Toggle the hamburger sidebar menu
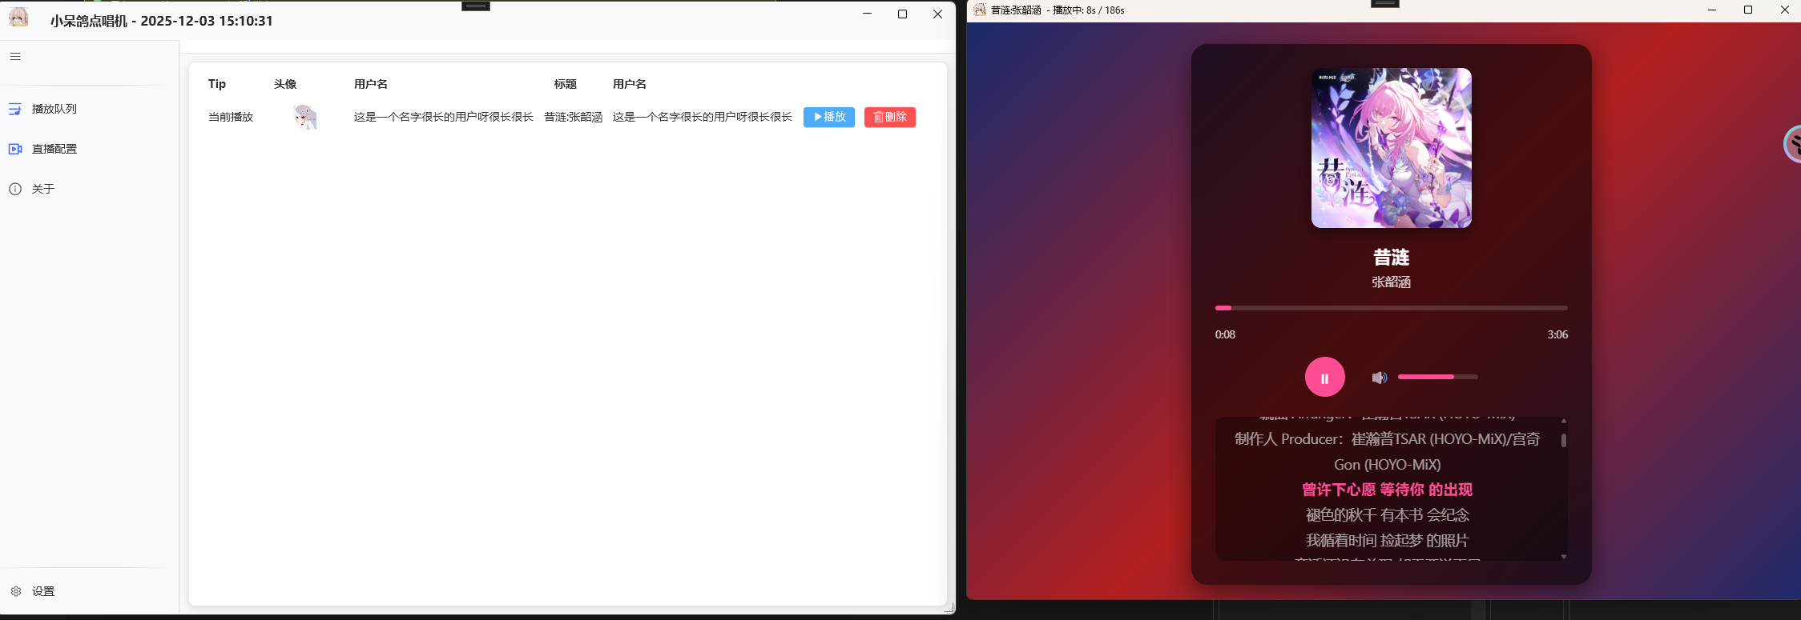This screenshot has height=620, width=1801. [x=15, y=57]
